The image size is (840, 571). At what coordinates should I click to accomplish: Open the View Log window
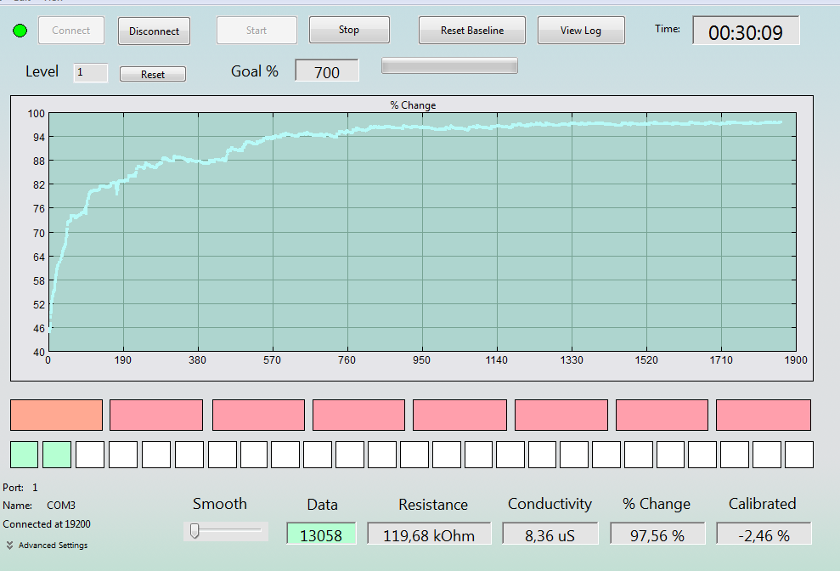[x=581, y=31]
